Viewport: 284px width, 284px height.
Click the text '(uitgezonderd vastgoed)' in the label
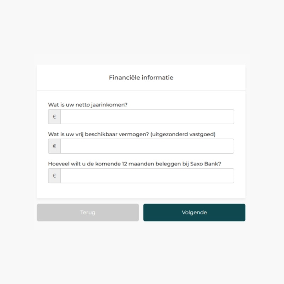click(183, 134)
